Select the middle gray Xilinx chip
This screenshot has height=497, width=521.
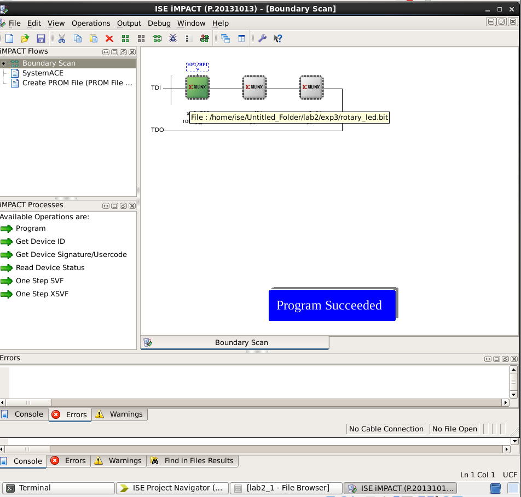click(x=254, y=87)
